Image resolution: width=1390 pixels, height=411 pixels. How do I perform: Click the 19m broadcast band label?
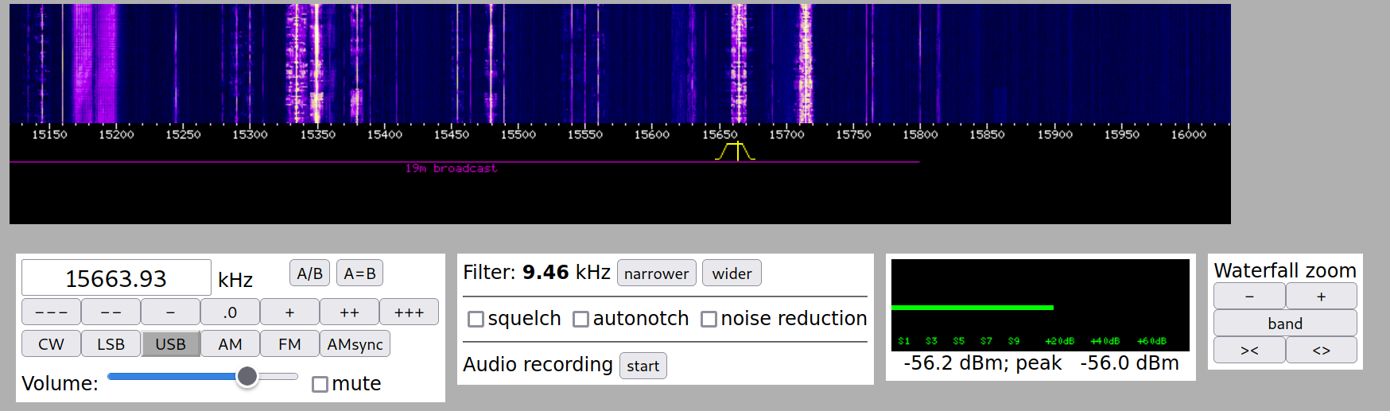451,169
